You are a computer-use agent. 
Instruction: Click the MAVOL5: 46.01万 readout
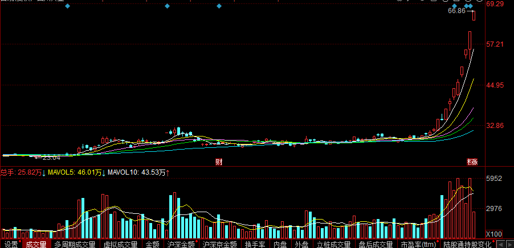(x=75, y=172)
